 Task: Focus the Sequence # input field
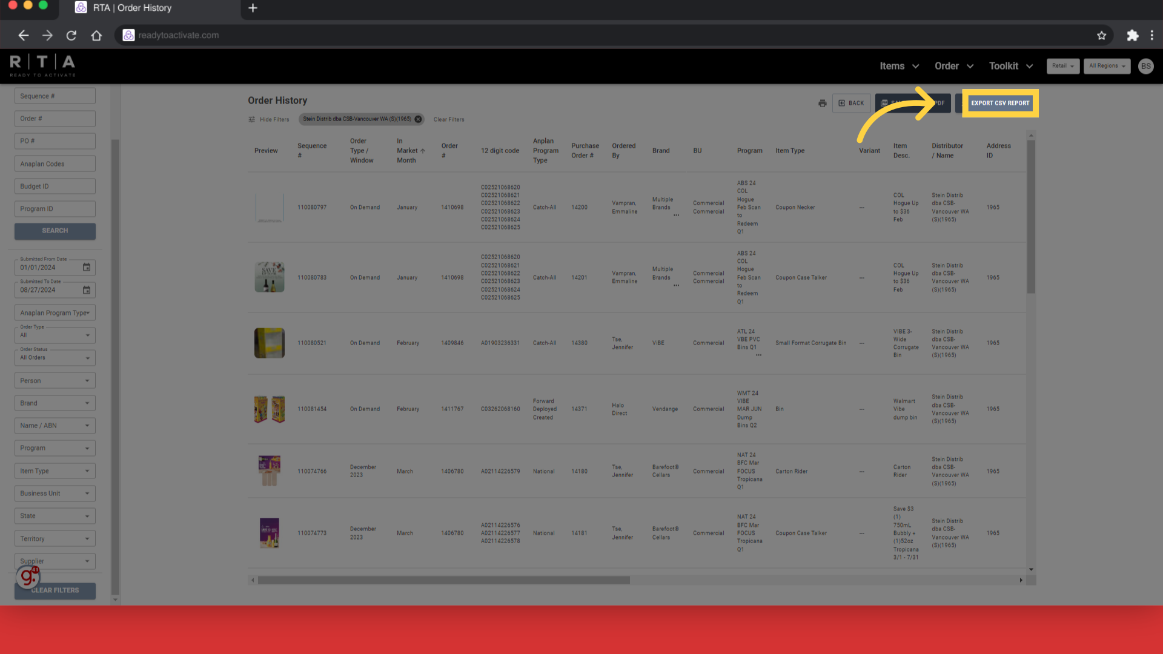pyautogui.click(x=55, y=96)
